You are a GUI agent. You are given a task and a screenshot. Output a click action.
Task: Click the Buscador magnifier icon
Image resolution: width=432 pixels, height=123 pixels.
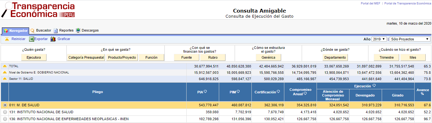pos(33,31)
